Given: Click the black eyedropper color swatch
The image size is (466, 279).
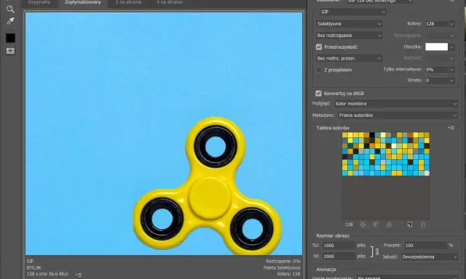Looking at the screenshot, I should point(10,38).
